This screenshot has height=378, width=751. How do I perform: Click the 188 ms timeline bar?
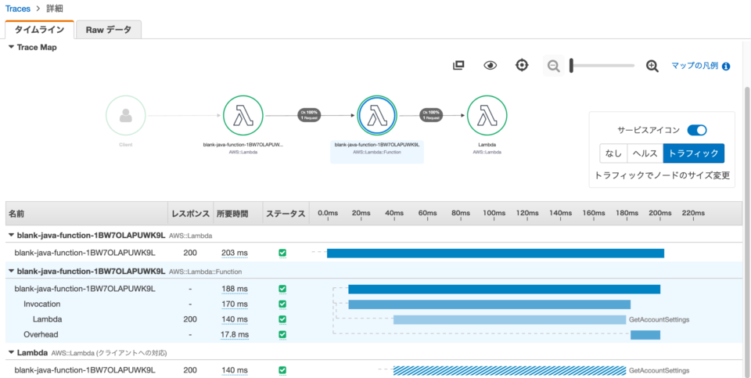[505, 289]
